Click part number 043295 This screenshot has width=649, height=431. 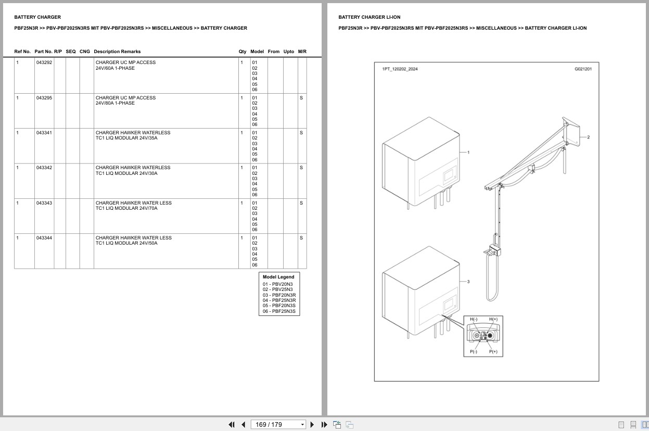(44, 98)
